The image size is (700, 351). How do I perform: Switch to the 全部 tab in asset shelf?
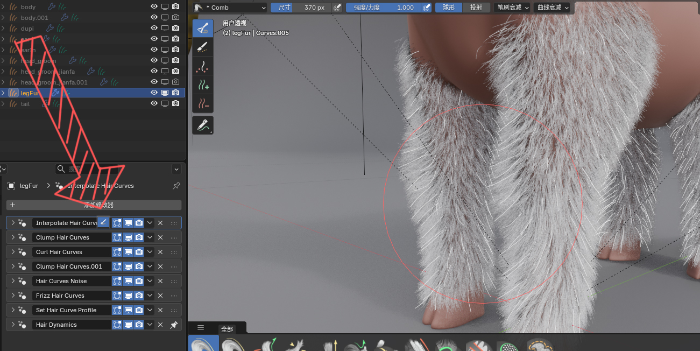(x=227, y=329)
